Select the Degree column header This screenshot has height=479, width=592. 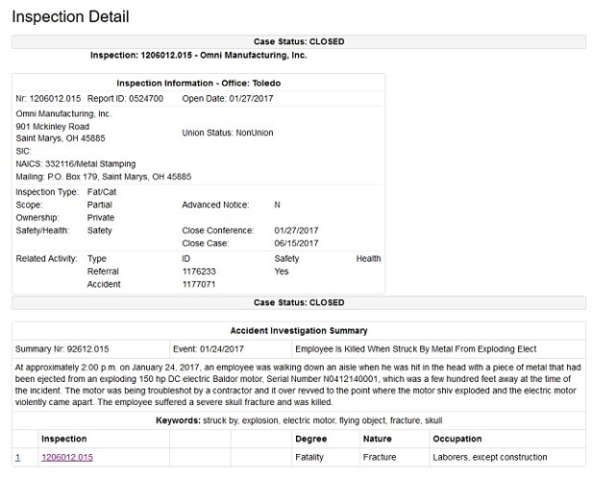click(310, 439)
